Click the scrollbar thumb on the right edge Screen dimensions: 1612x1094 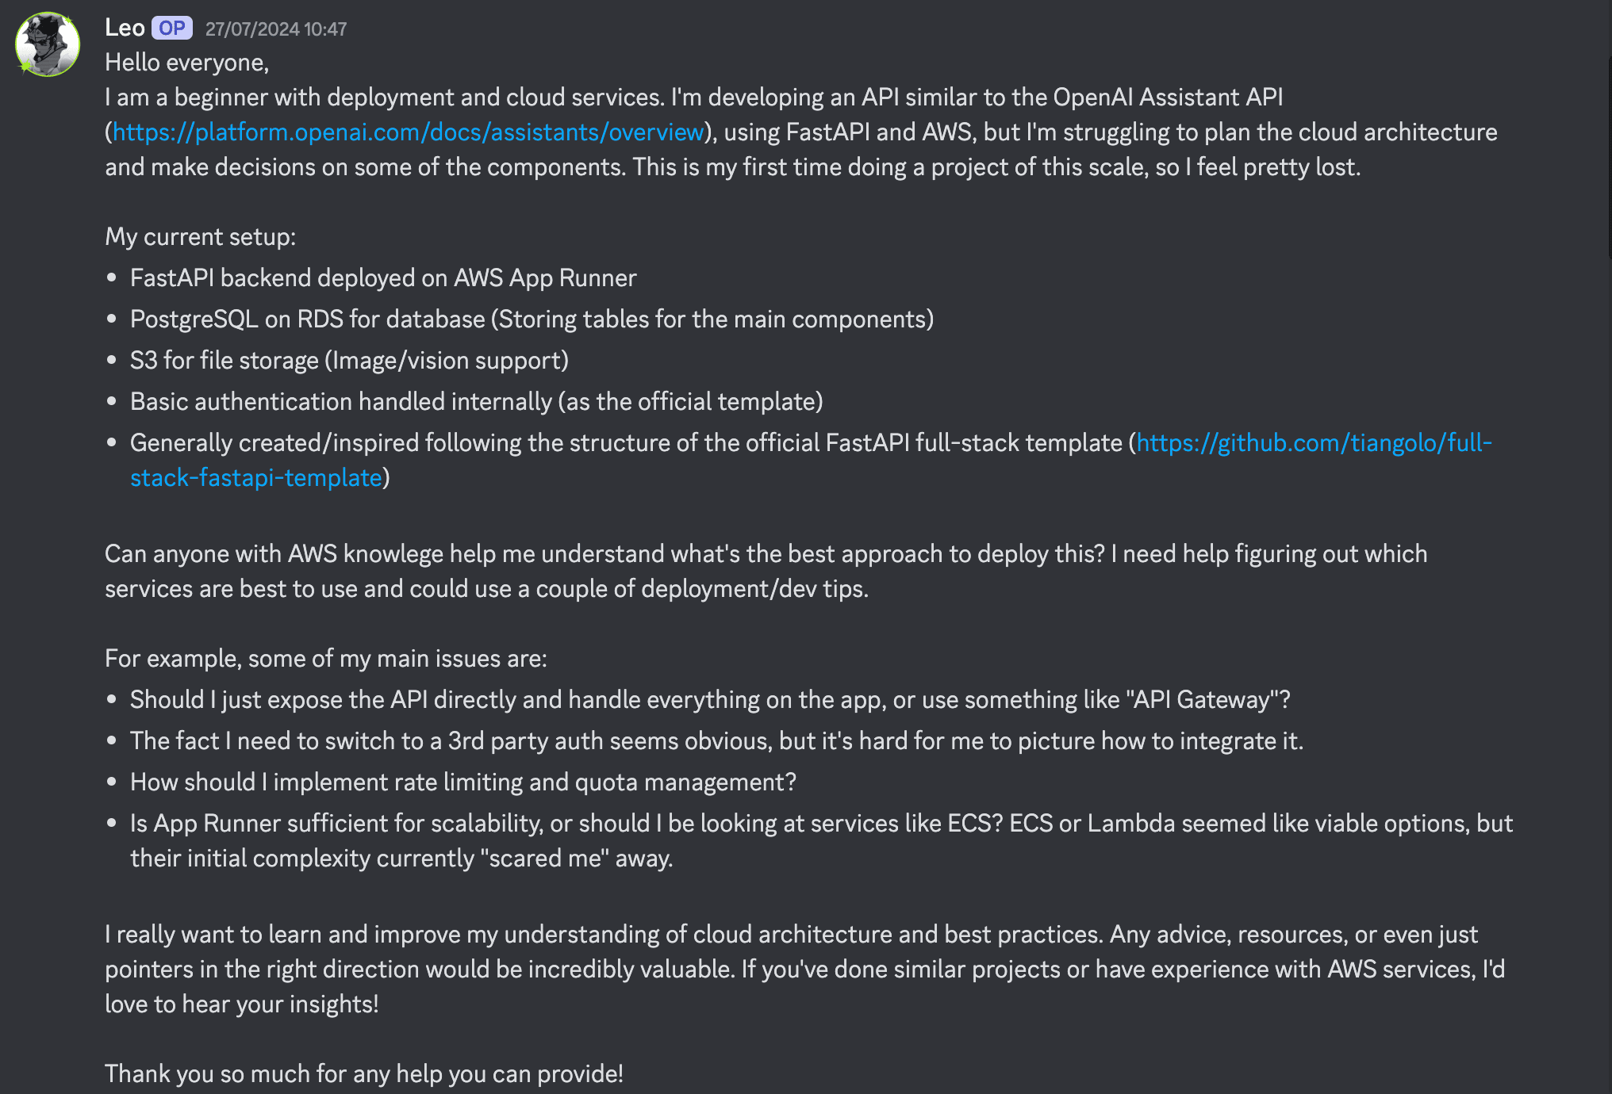click(x=1609, y=159)
